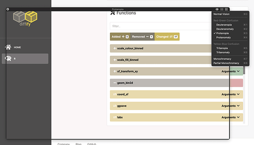The width and height of the screenshot is (254, 145).
Task: Select Tritanomaly from vision menu
Action: click(230, 52)
